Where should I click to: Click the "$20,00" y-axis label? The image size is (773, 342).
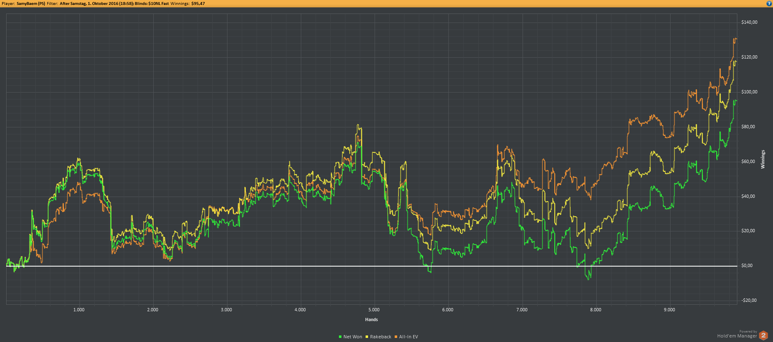pyautogui.click(x=748, y=231)
